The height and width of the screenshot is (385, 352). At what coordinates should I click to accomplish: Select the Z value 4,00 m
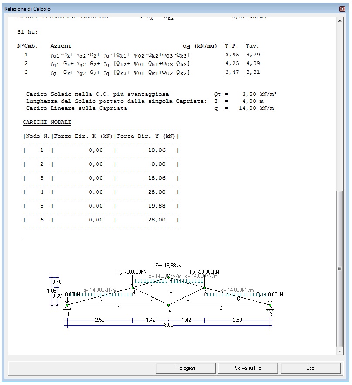point(253,101)
